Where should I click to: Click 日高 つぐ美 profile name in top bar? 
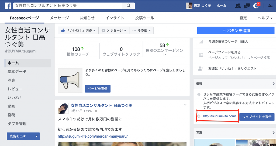202,6
